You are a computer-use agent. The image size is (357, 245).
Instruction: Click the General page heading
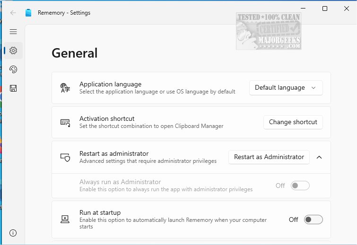74,53
